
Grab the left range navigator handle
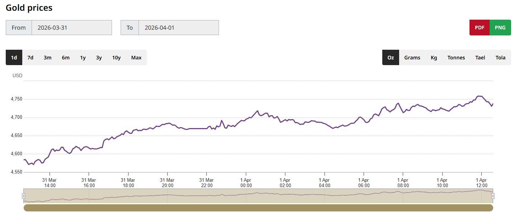tap(24, 196)
